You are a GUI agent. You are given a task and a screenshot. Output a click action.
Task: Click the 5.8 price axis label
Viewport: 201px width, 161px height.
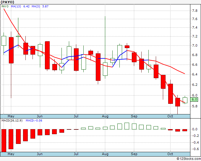coord(195,106)
